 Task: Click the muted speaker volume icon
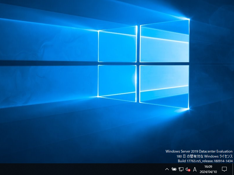coord(188,169)
